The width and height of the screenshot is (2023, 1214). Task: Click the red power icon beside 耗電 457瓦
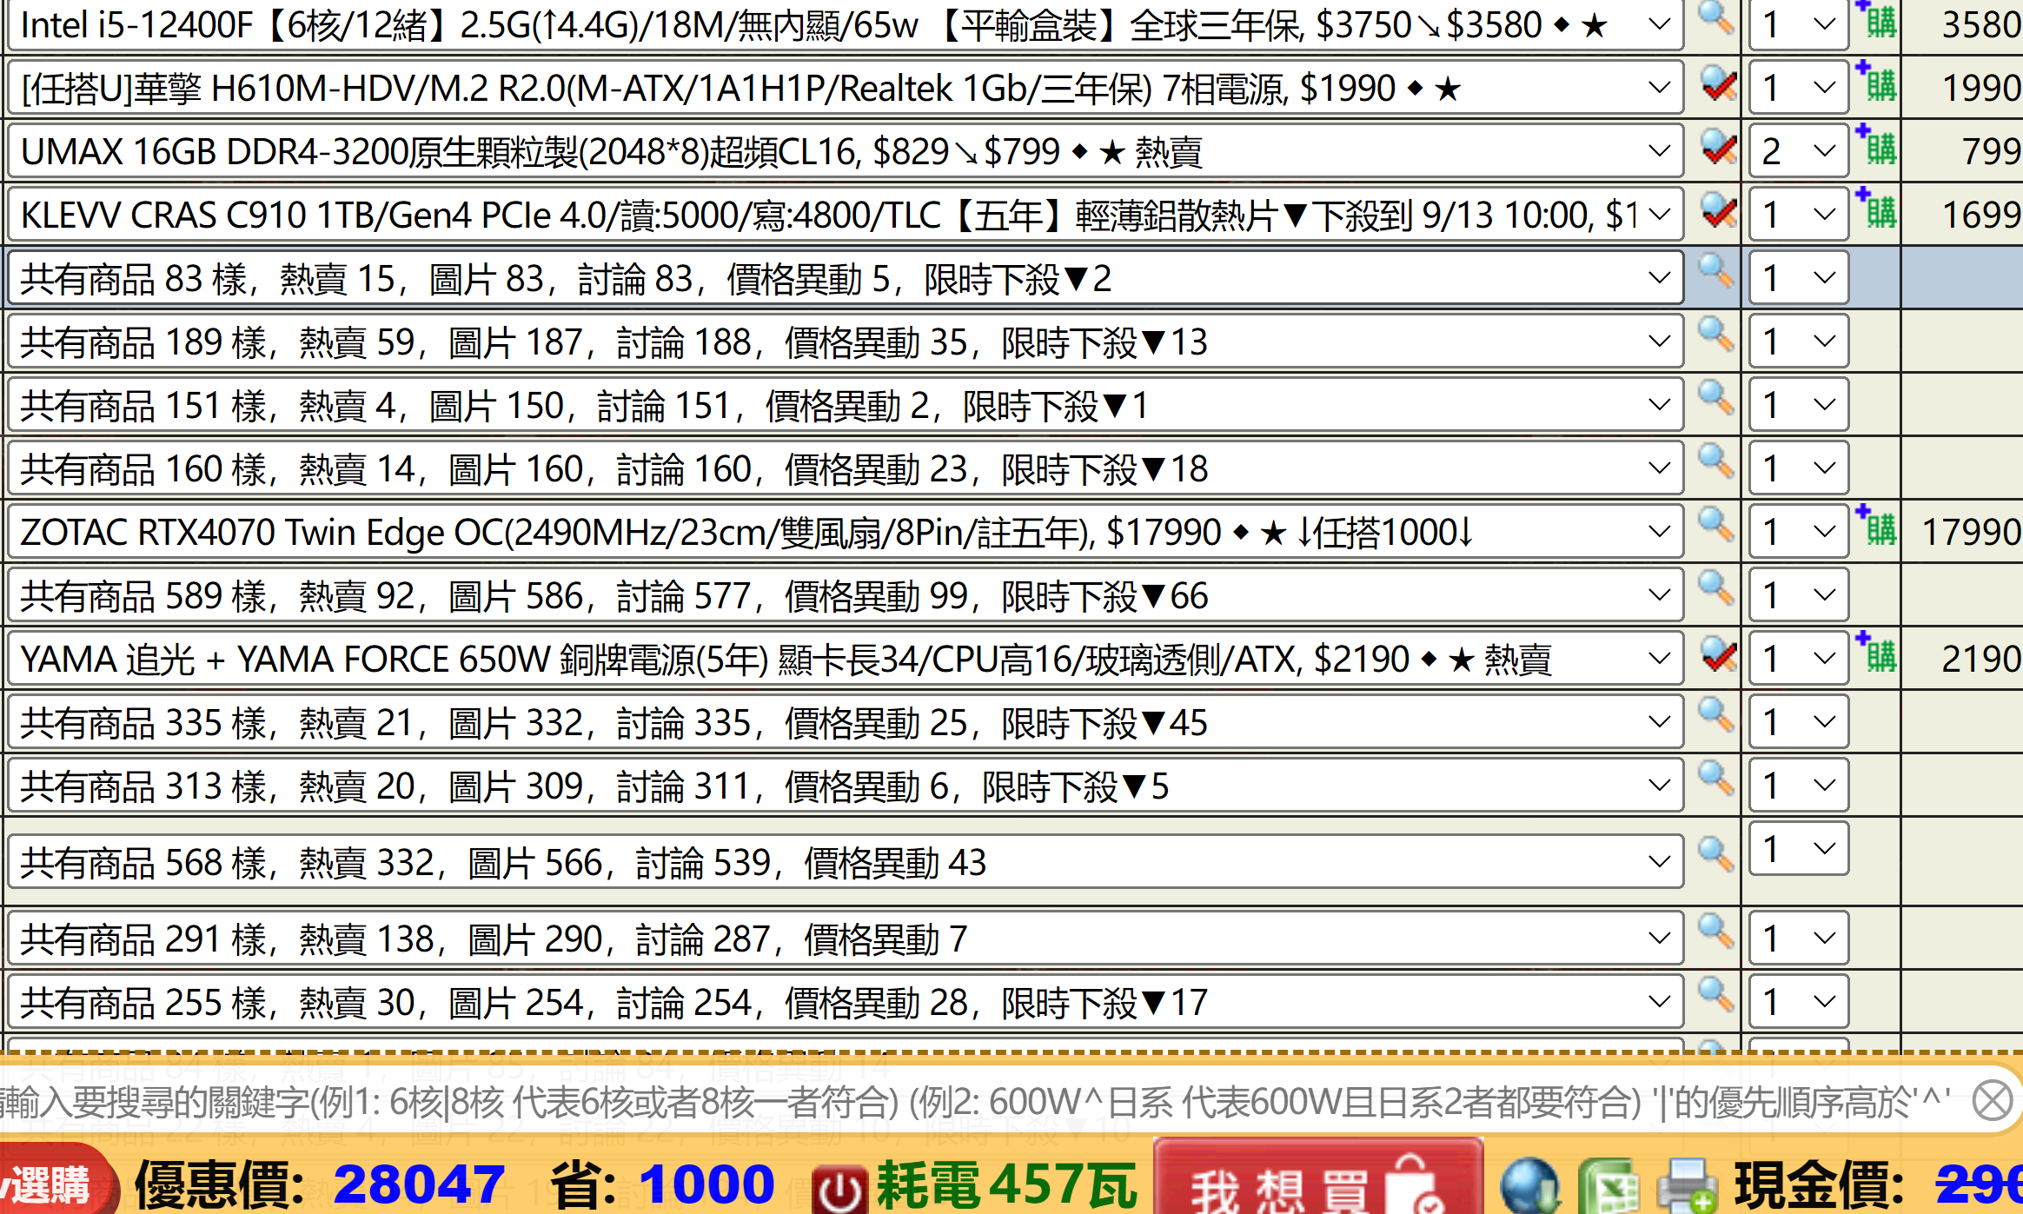839,1189
